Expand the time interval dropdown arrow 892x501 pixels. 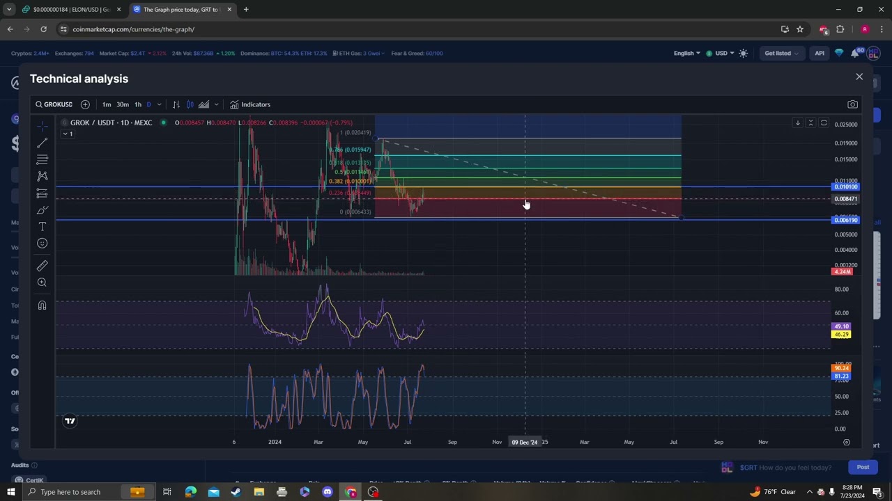159,104
